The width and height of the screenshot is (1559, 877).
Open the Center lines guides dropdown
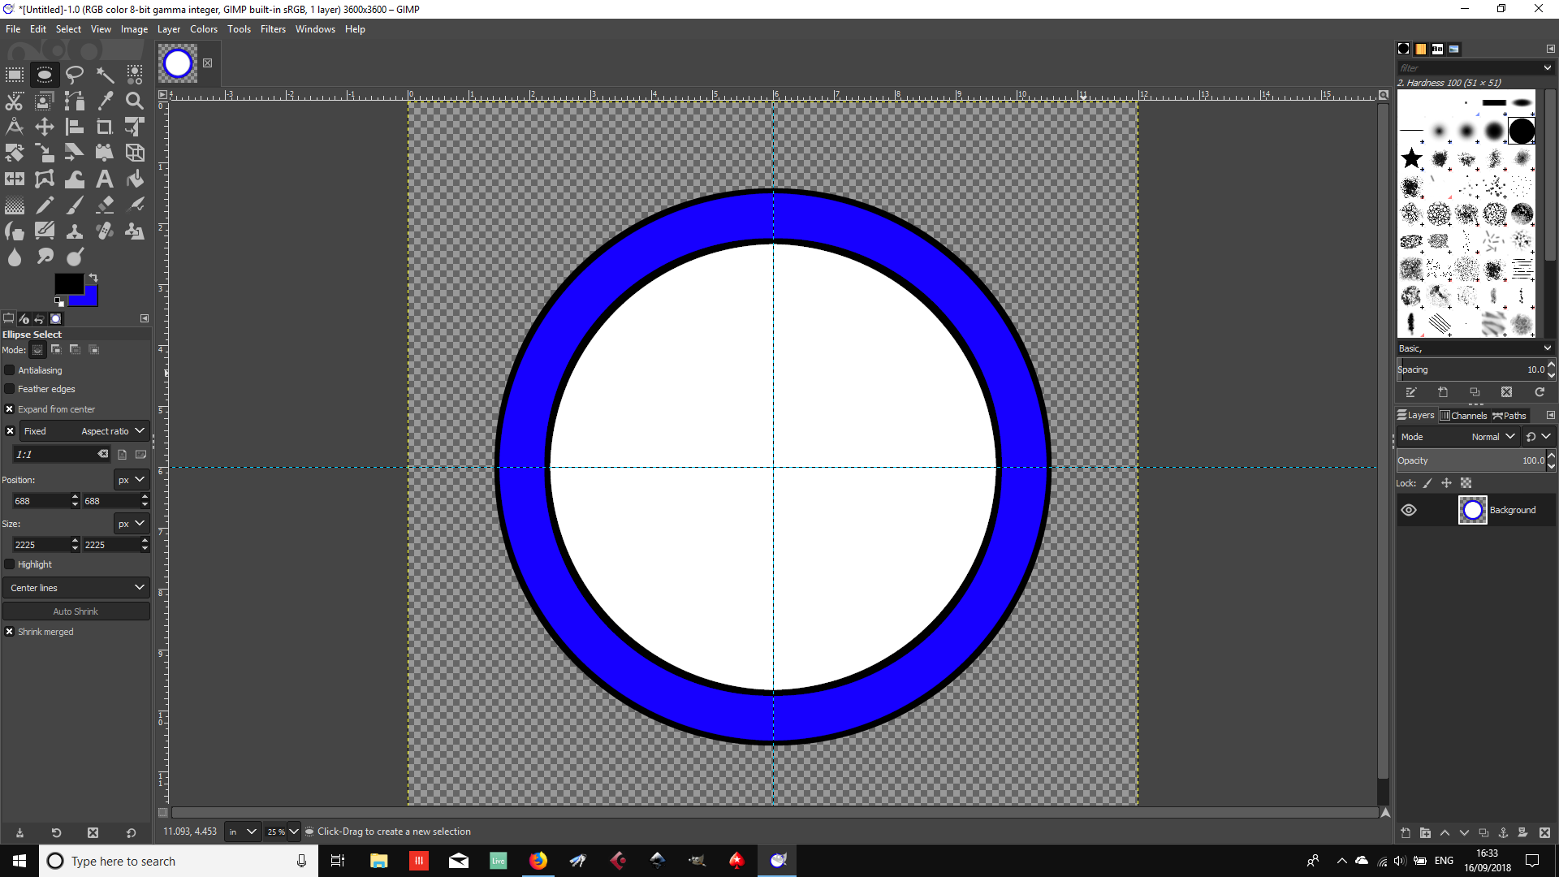(x=76, y=588)
